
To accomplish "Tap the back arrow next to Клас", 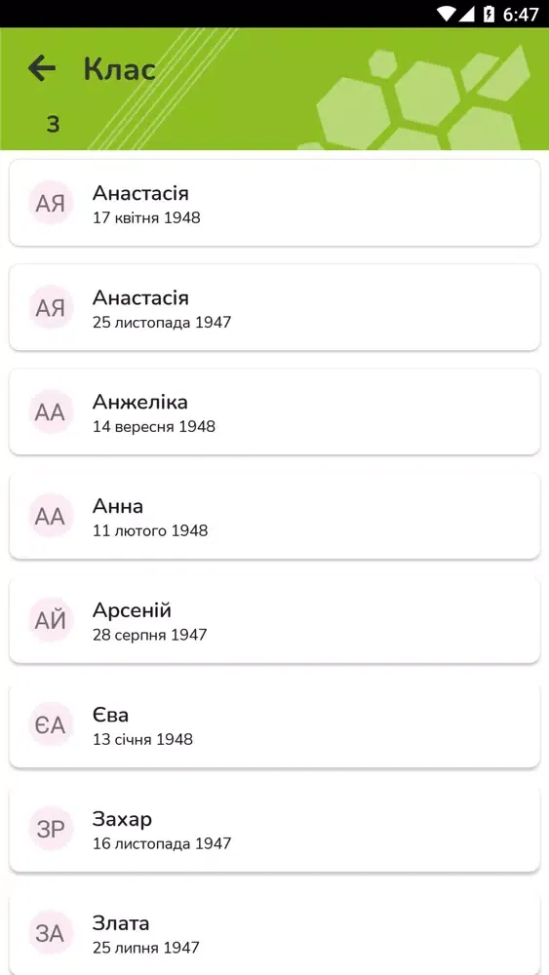I will [x=42, y=68].
